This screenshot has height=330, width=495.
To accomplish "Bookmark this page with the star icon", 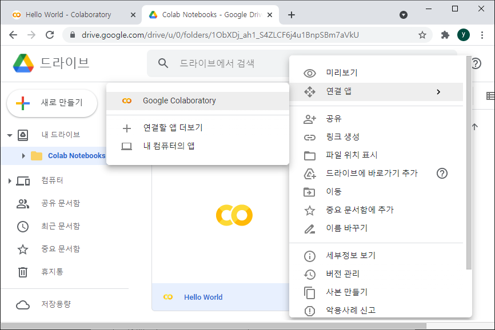I will click(x=422, y=35).
